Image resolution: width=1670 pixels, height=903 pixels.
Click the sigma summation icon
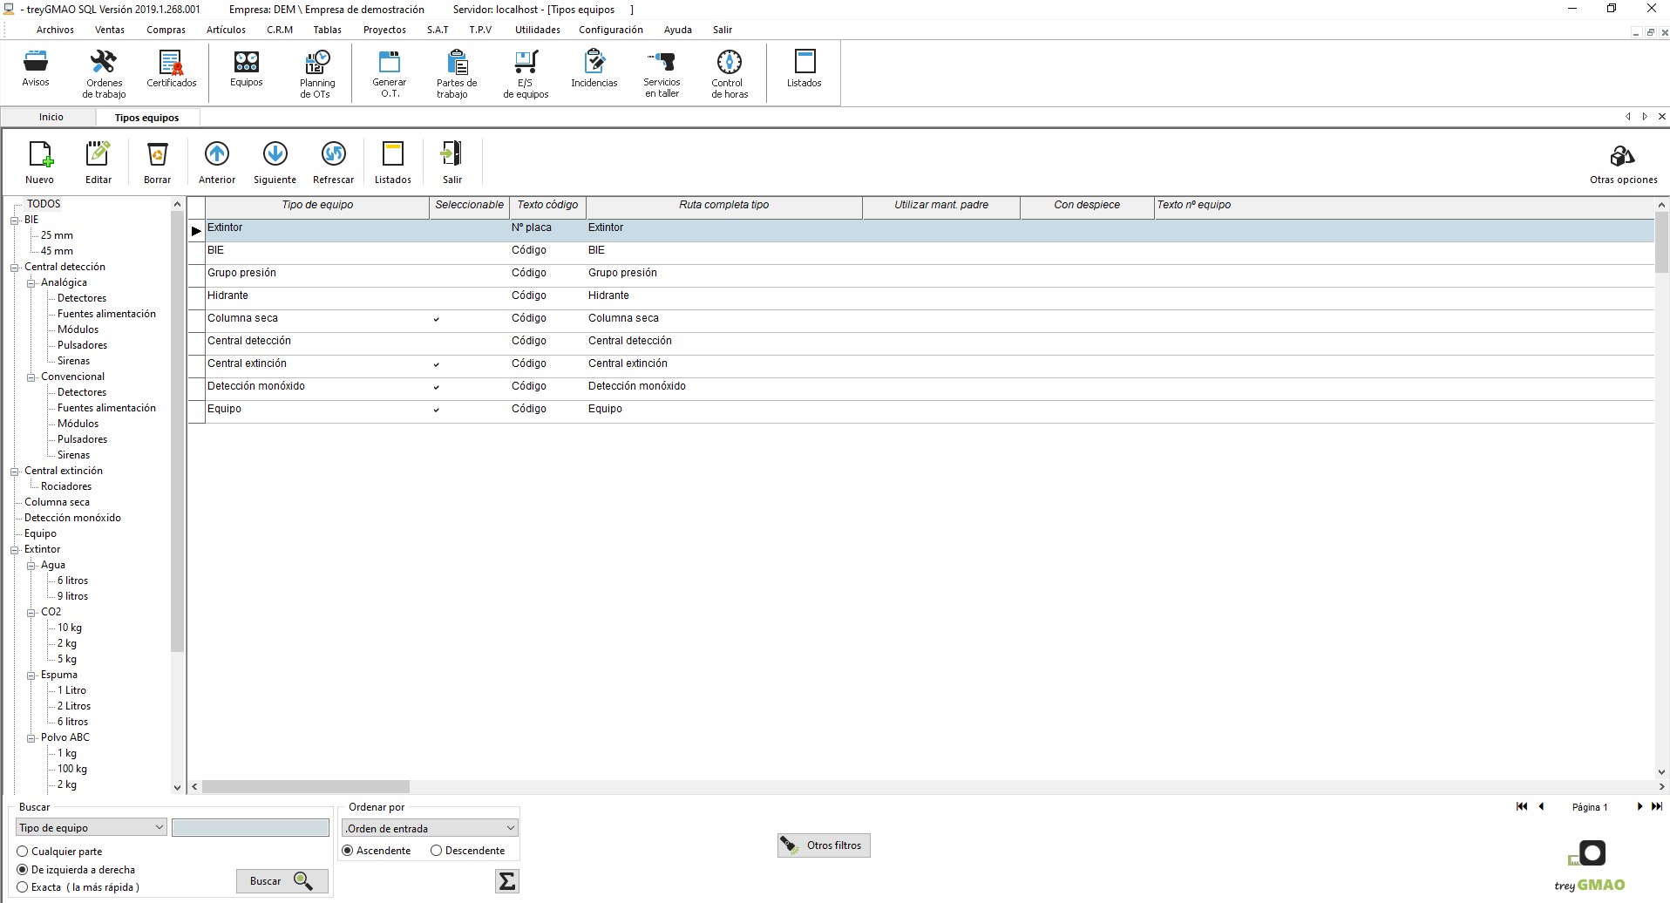click(x=507, y=881)
